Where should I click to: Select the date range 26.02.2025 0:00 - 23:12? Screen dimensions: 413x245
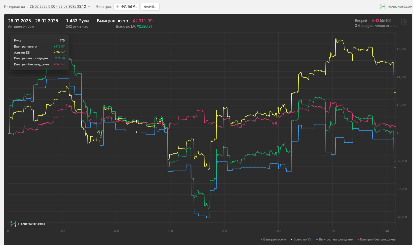(x=58, y=7)
